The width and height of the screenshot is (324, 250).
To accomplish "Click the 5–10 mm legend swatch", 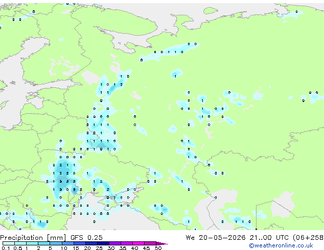I will coord(56,243).
